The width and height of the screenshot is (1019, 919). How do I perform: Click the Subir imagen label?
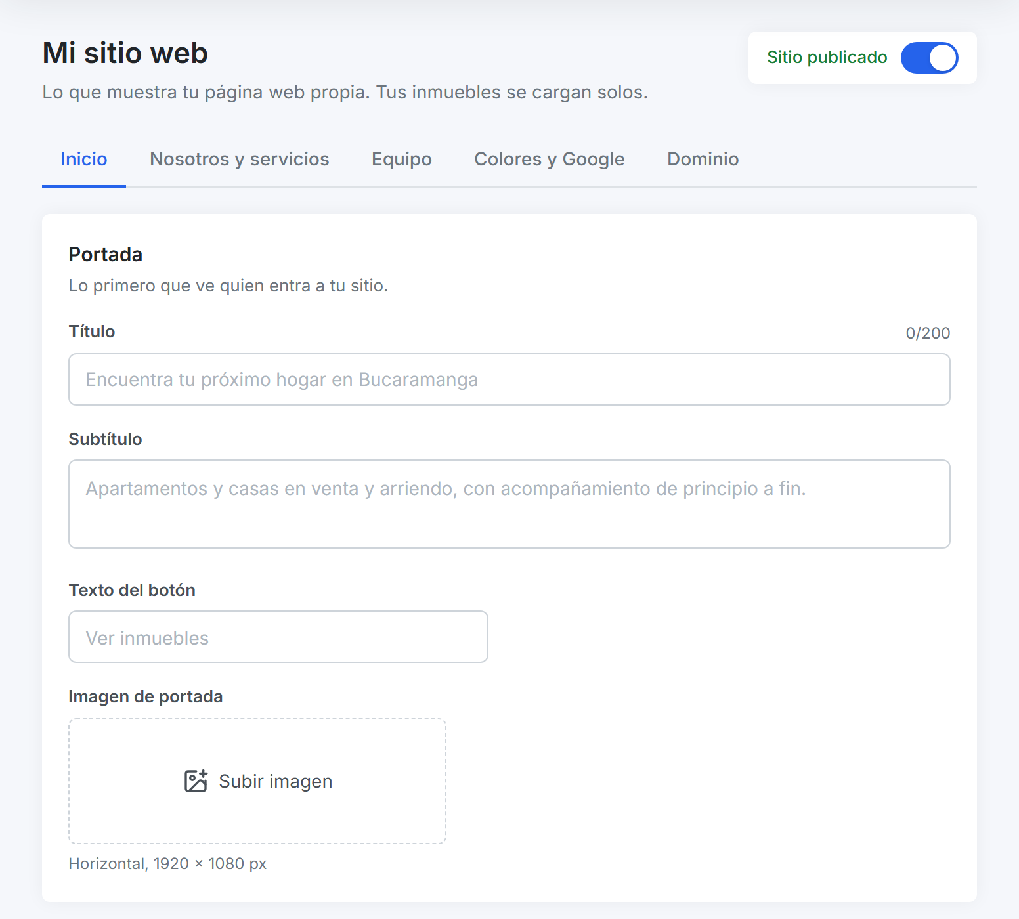click(276, 781)
